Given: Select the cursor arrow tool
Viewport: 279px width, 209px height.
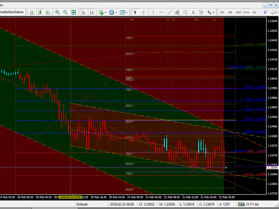Looking at the screenshot, I should click(135, 13).
